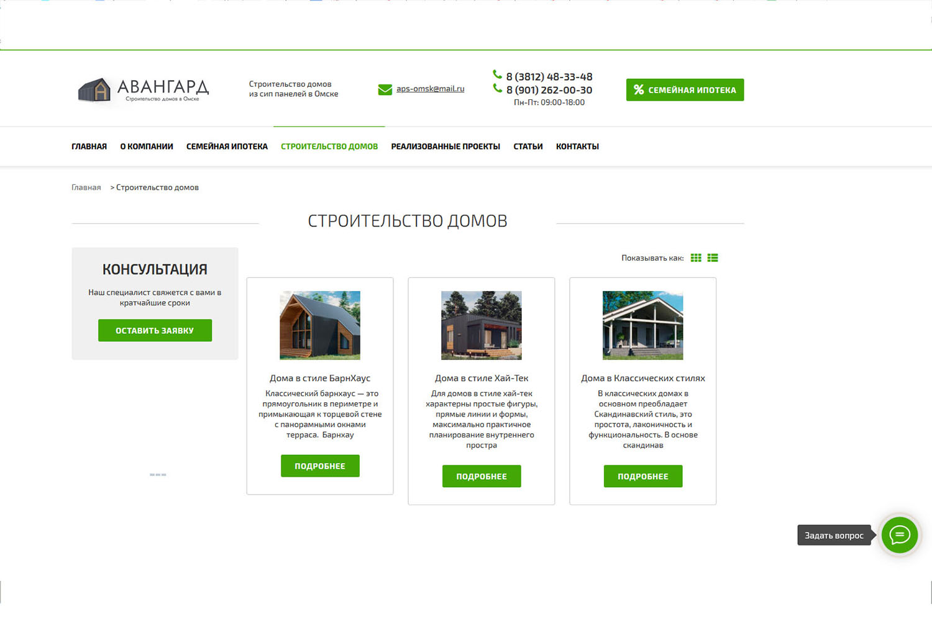Image resolution: width=932 pixels, height=620 pixels.
Task: Go to Реализованные проекты section
Action: [445, 146]
